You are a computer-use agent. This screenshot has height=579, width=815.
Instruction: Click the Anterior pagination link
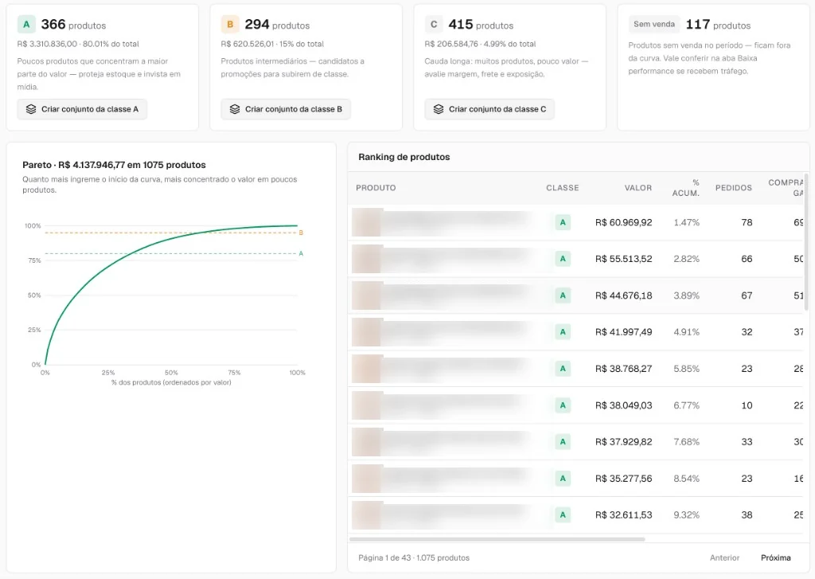coord(724,557)
